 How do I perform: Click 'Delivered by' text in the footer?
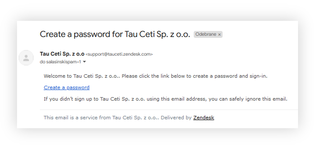pos(176,118)
